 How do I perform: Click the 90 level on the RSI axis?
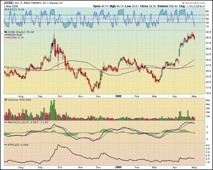tap(207, 11)
